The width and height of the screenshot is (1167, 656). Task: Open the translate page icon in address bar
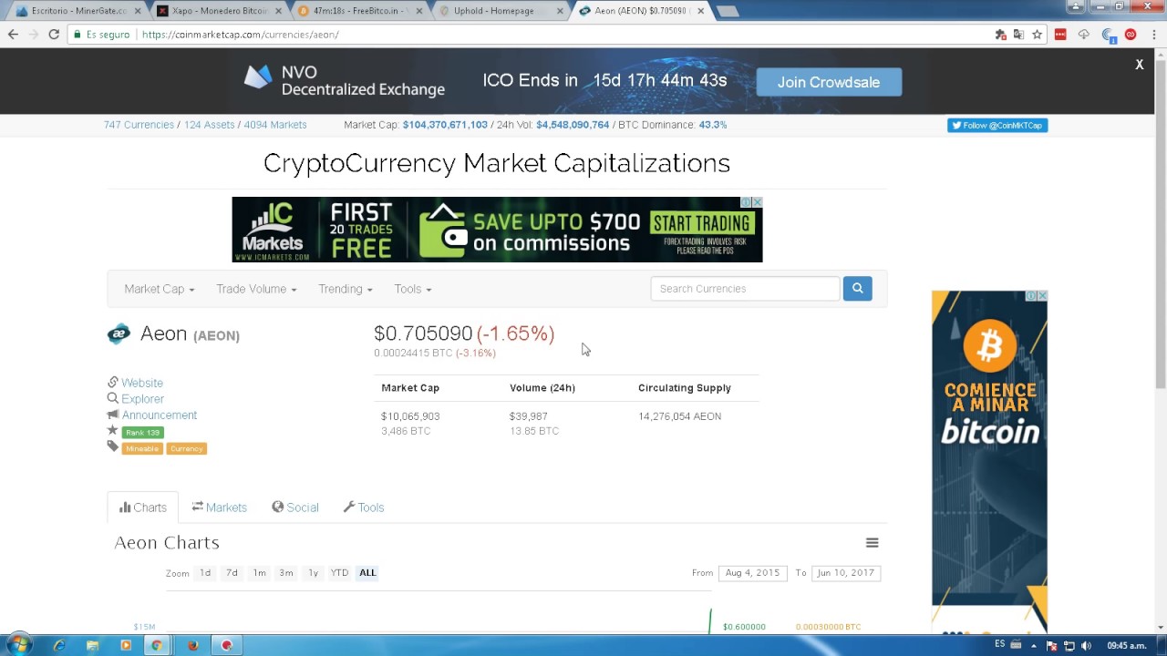[x=1018, y=35]
